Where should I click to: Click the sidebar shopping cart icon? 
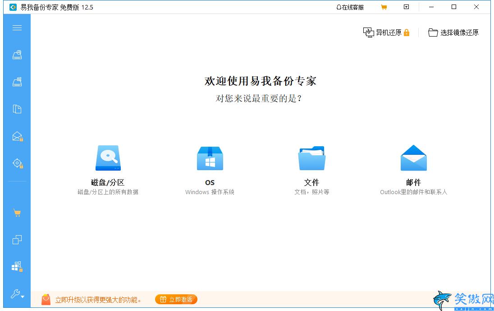(x=17, y=213)
